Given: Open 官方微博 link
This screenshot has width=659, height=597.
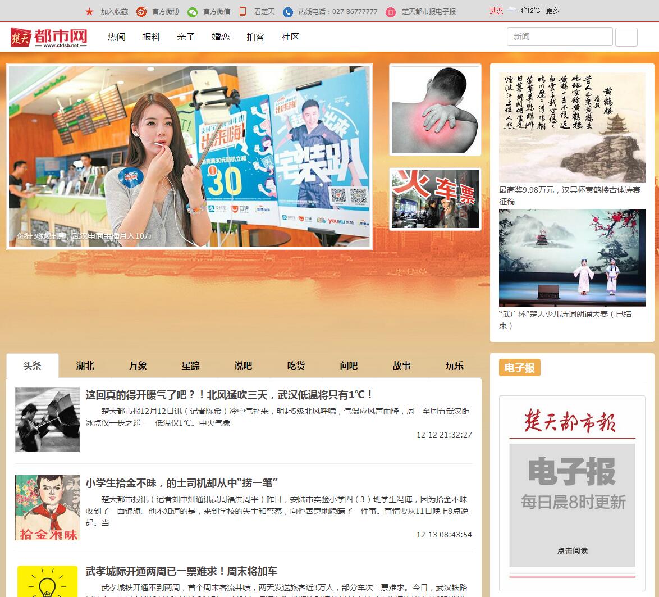Looking at the screenshot, I should [166, 12].
